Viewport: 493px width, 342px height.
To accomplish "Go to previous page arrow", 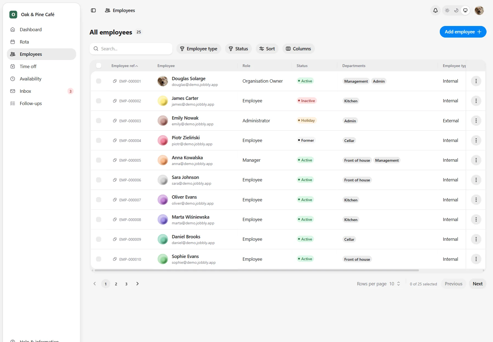I will coord(95,284).
